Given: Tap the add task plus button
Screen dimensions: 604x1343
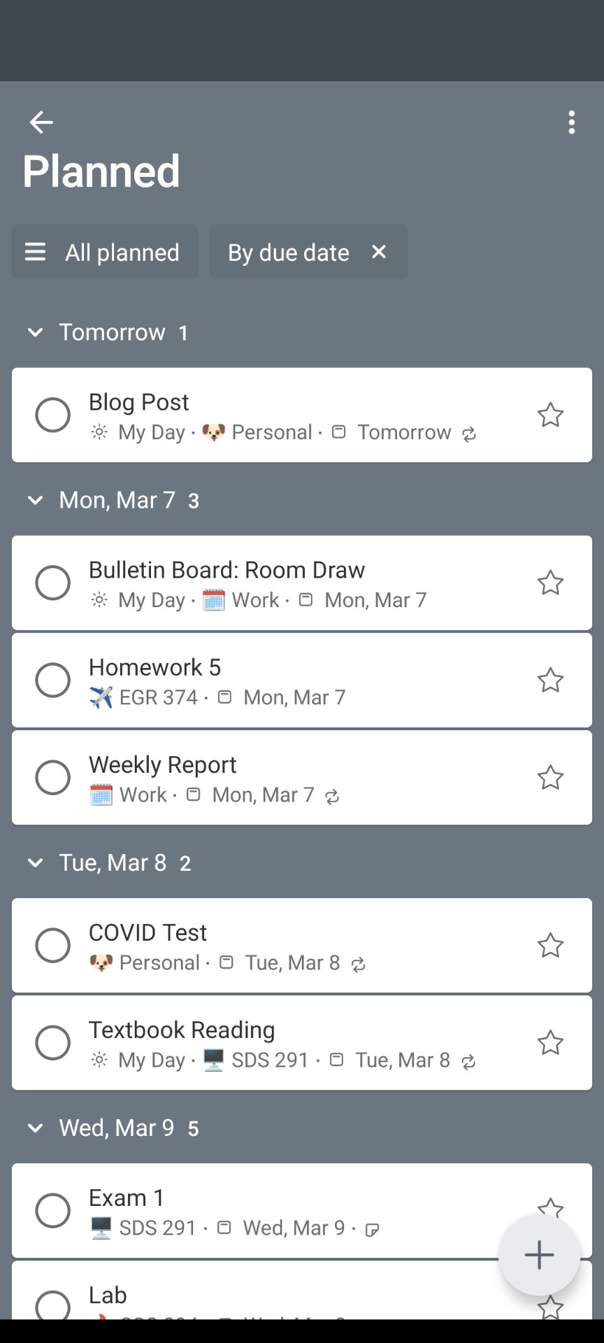Looking at the screenshot, I should pos(539,1255).
